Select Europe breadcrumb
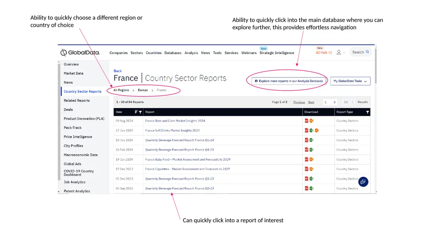 coord(143,90)
